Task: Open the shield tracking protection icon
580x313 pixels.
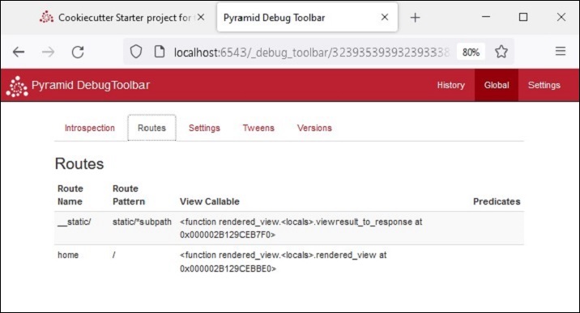Action: point(136,52)
